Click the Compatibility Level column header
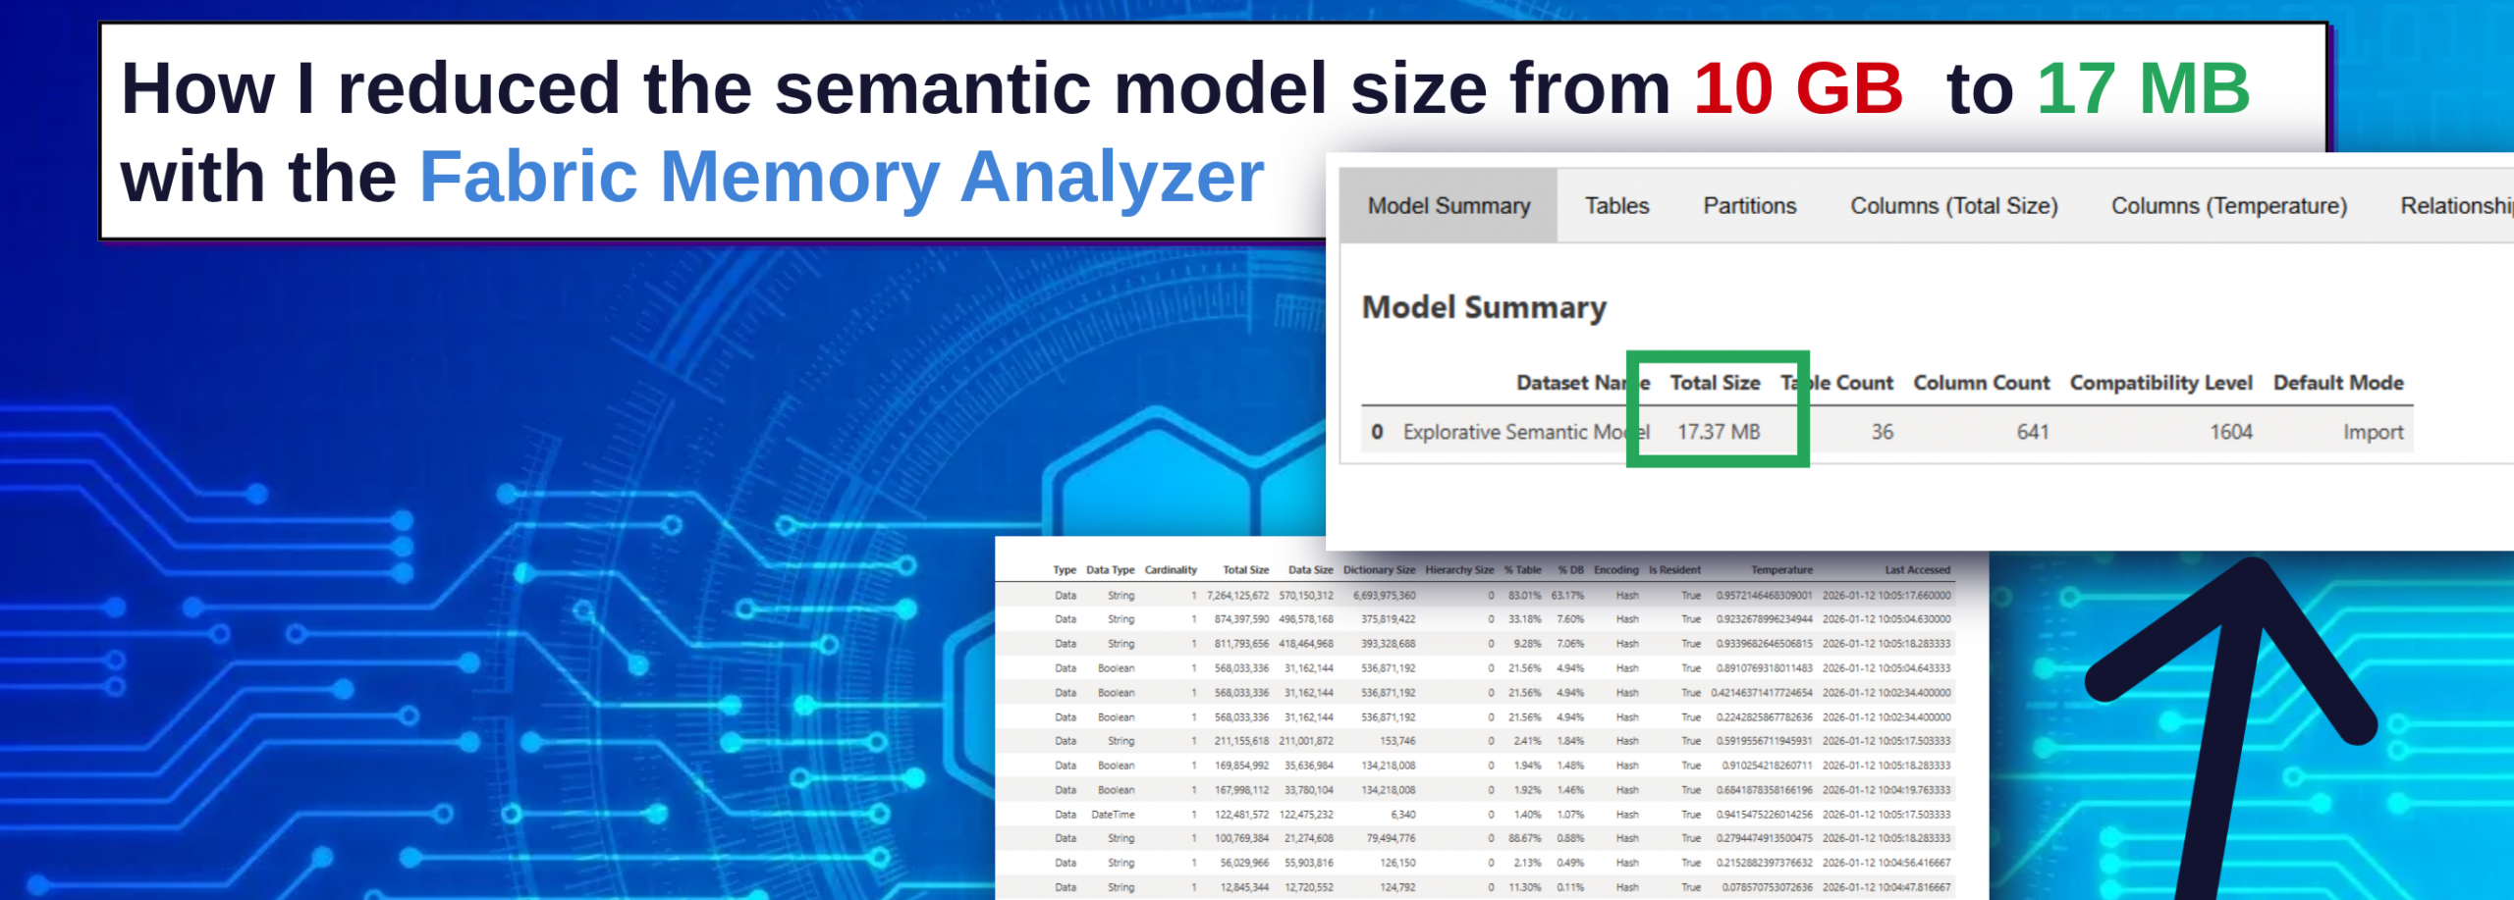Image resolution: width=2514 pixels, height=900 pixels. [x=2160, y=383]
